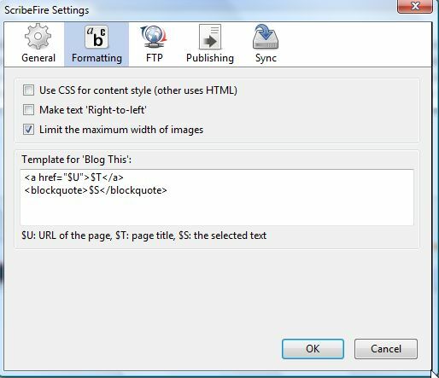Viewport: 439px width, 378px height.
Task: Click the 'Limit the maximum width' label text
Action: click(121, 130)
